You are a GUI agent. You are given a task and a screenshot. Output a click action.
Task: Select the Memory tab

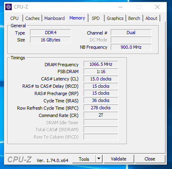[x=77, y=18]
